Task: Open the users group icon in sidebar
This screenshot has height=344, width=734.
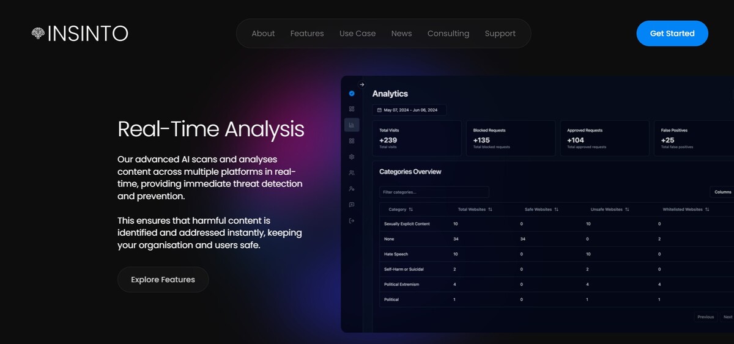Action: coord(352,173)
